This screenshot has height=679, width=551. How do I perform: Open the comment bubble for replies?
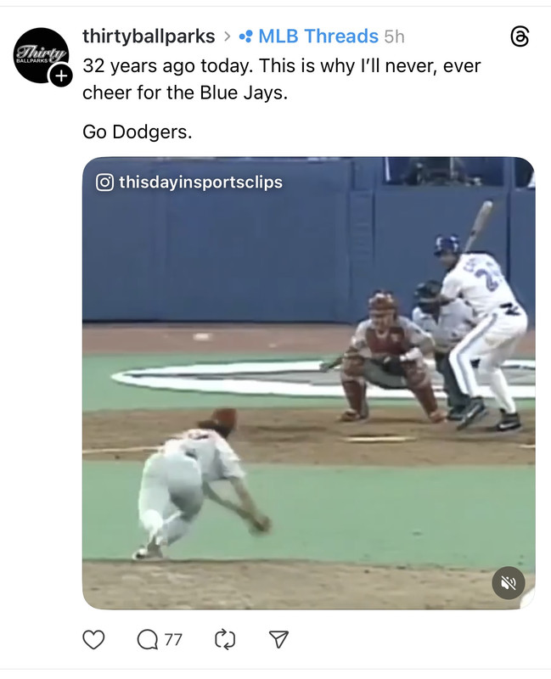[x=148, y=640]
